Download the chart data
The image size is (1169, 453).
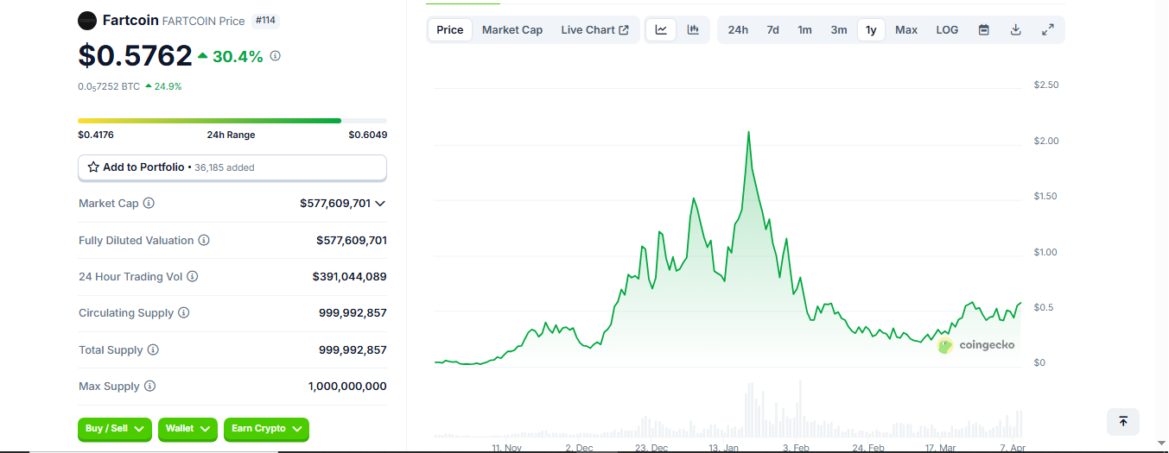[1016, 29]
